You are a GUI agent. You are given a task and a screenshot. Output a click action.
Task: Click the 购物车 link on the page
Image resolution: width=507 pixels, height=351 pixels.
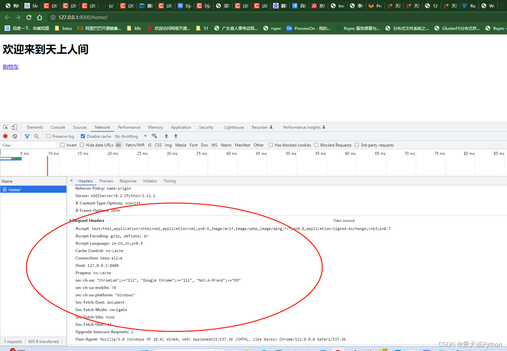pyautogui.click(x=11, y=67)
